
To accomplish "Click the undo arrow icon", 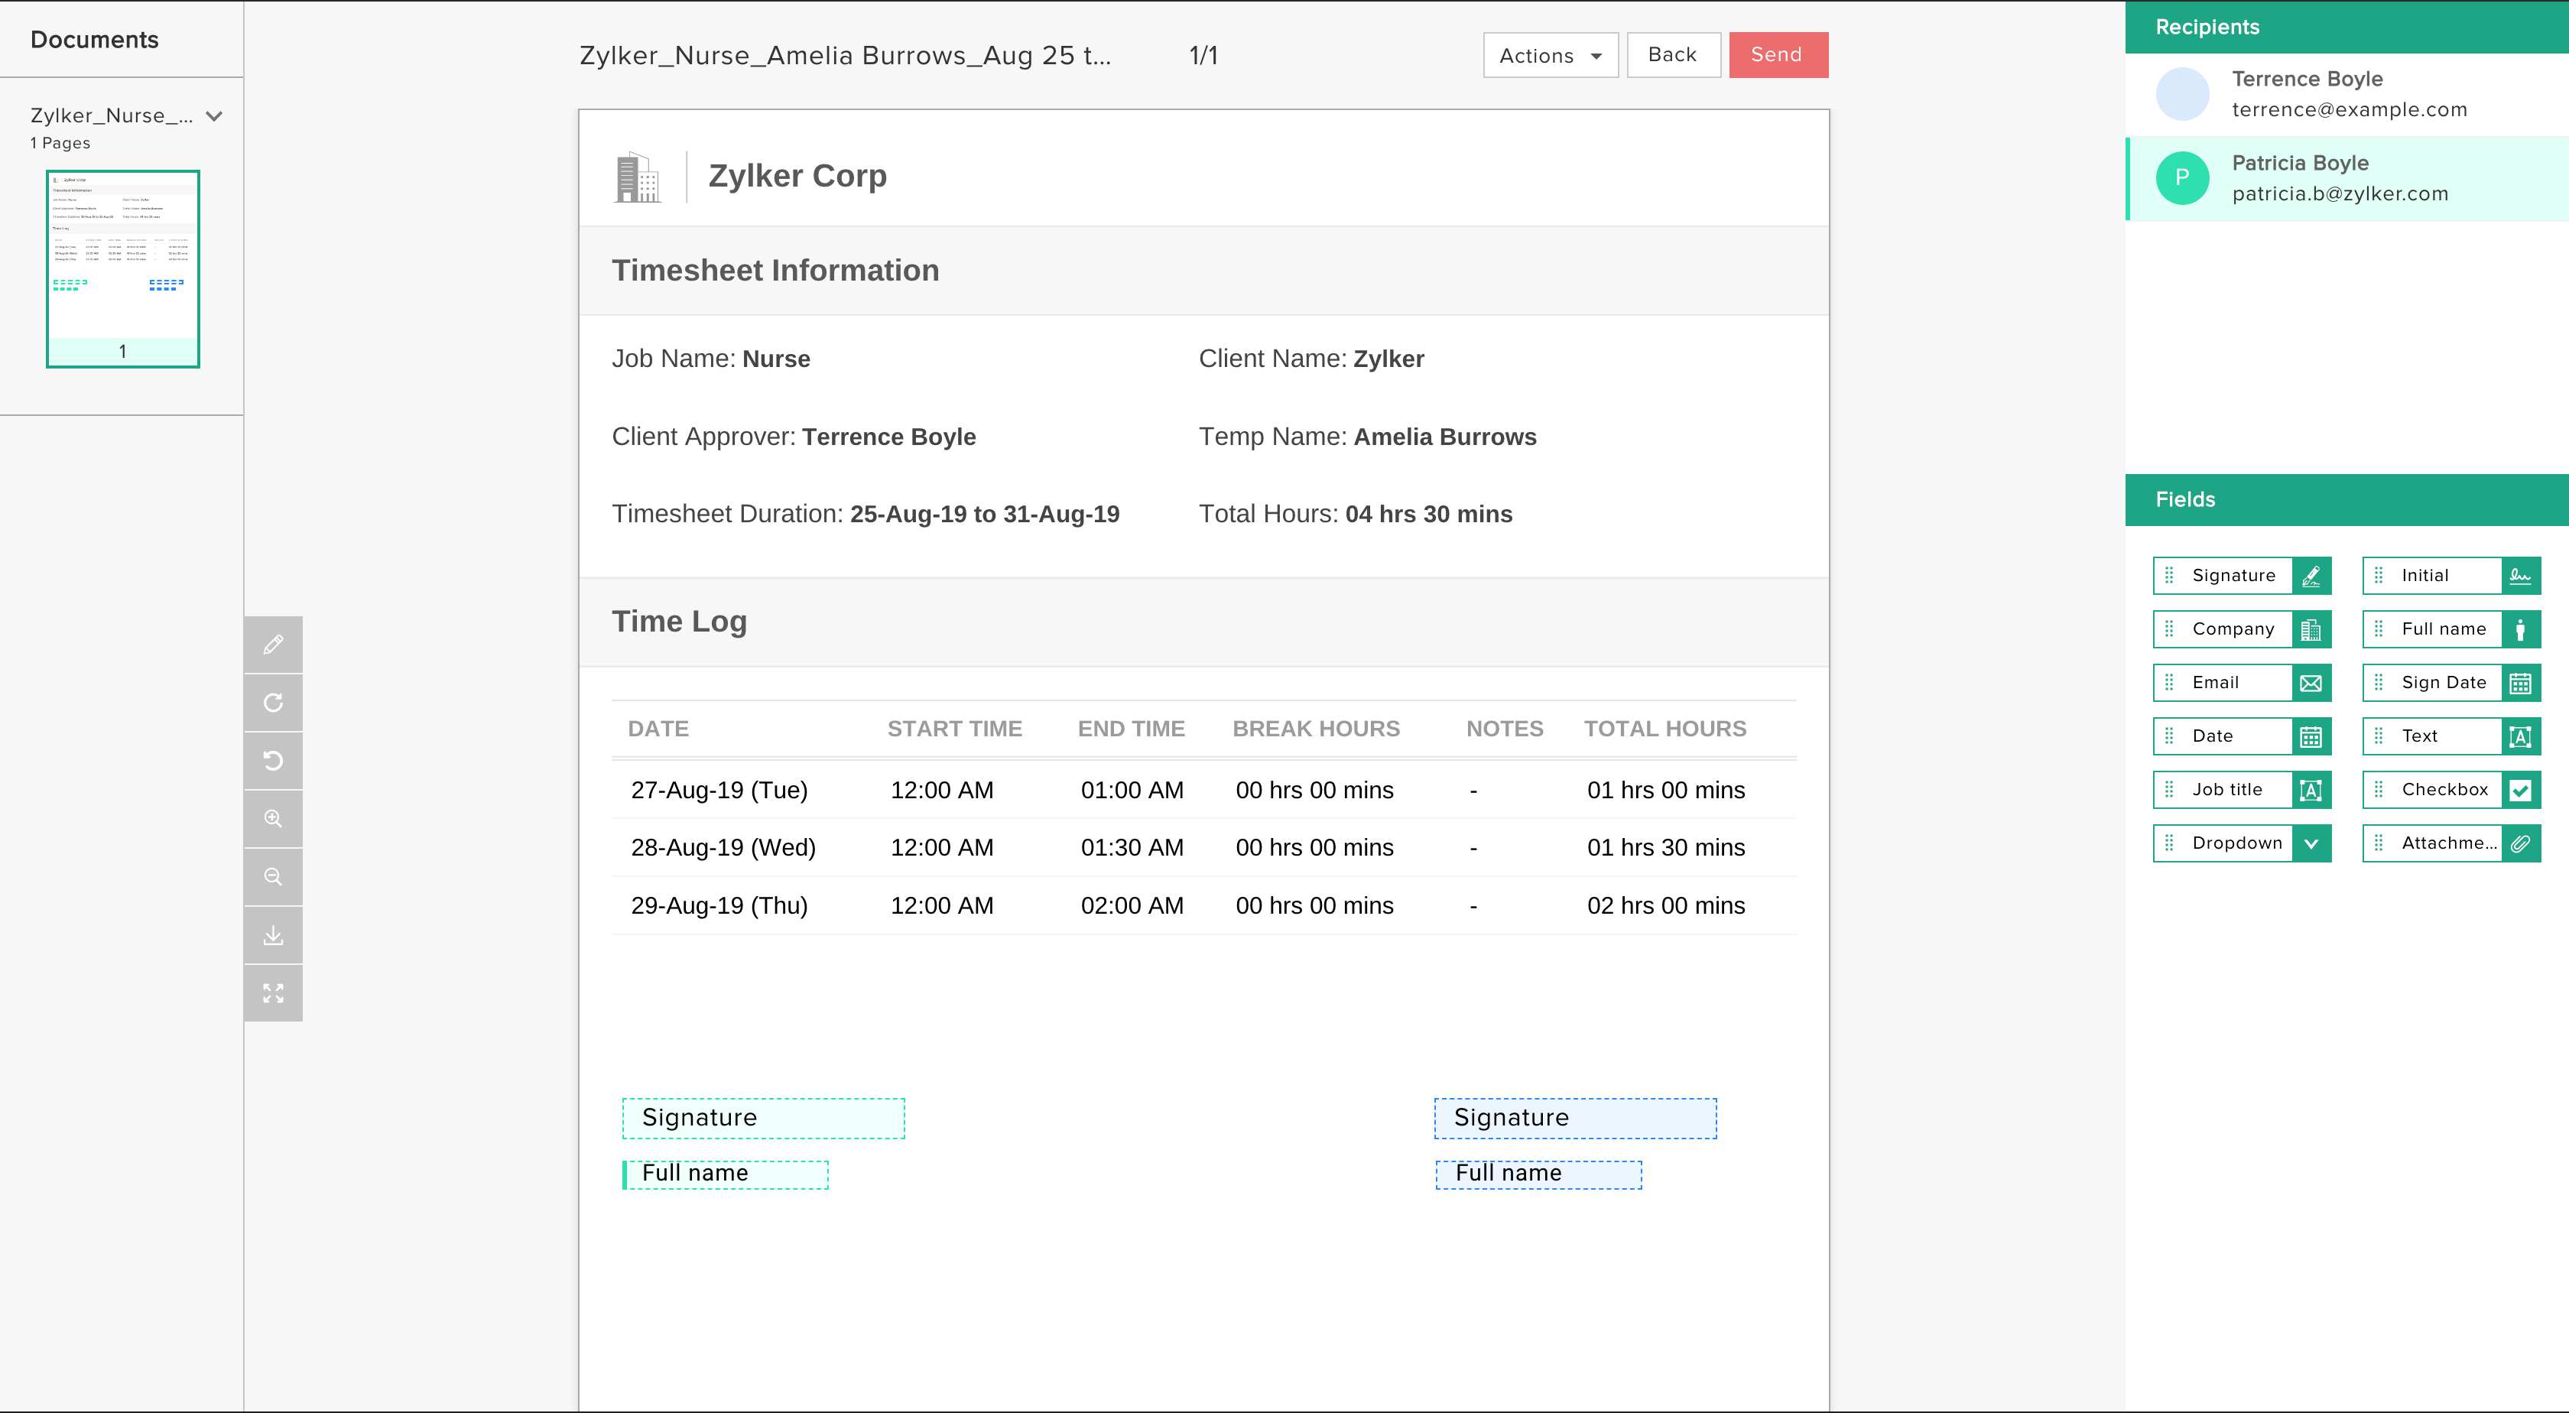I will pos(273,761).
